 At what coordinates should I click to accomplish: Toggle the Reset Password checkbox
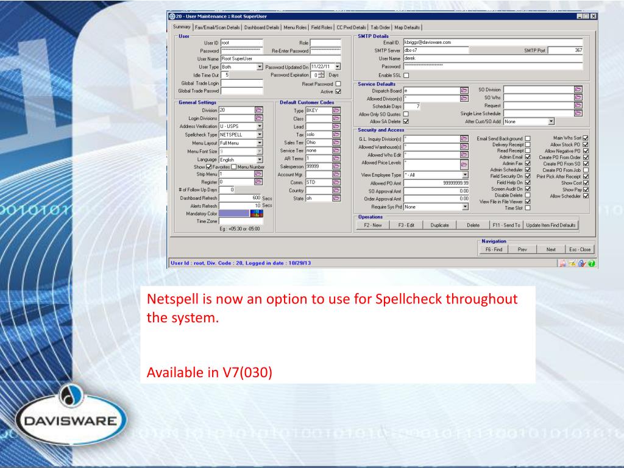click(x=338, y=84)
